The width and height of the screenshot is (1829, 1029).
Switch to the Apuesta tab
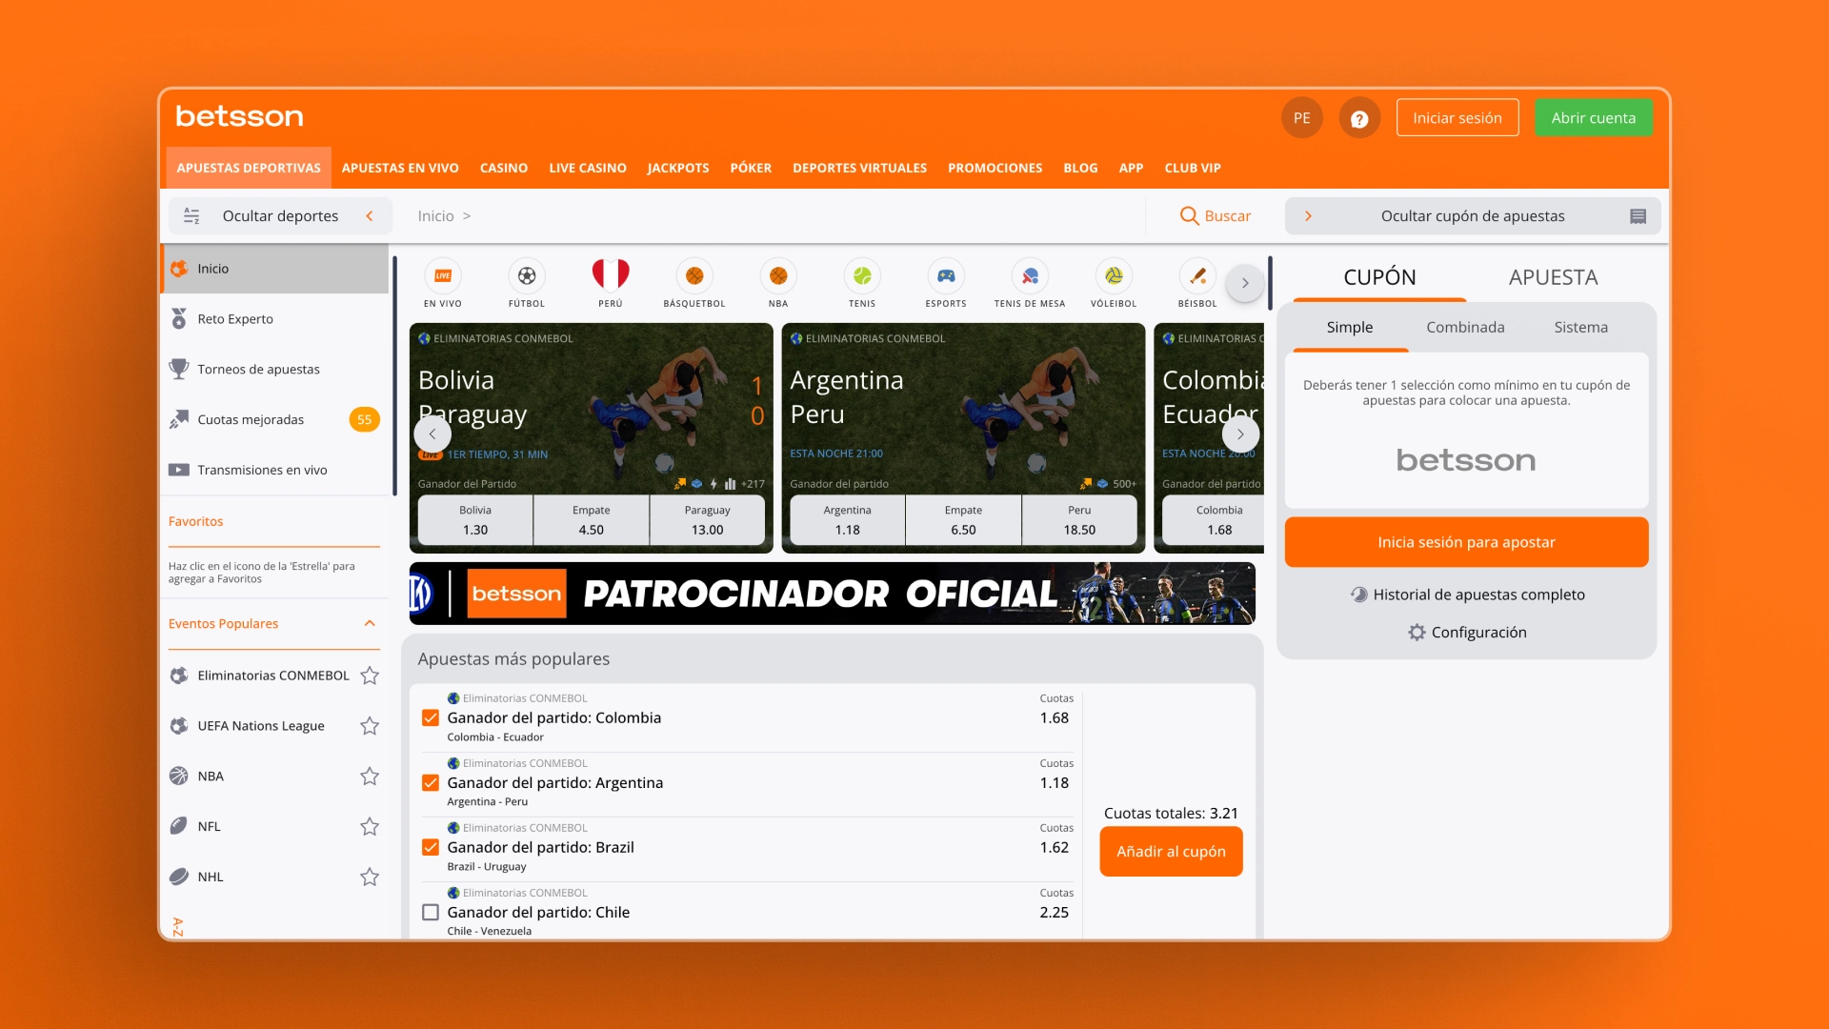pos(1553,277)
